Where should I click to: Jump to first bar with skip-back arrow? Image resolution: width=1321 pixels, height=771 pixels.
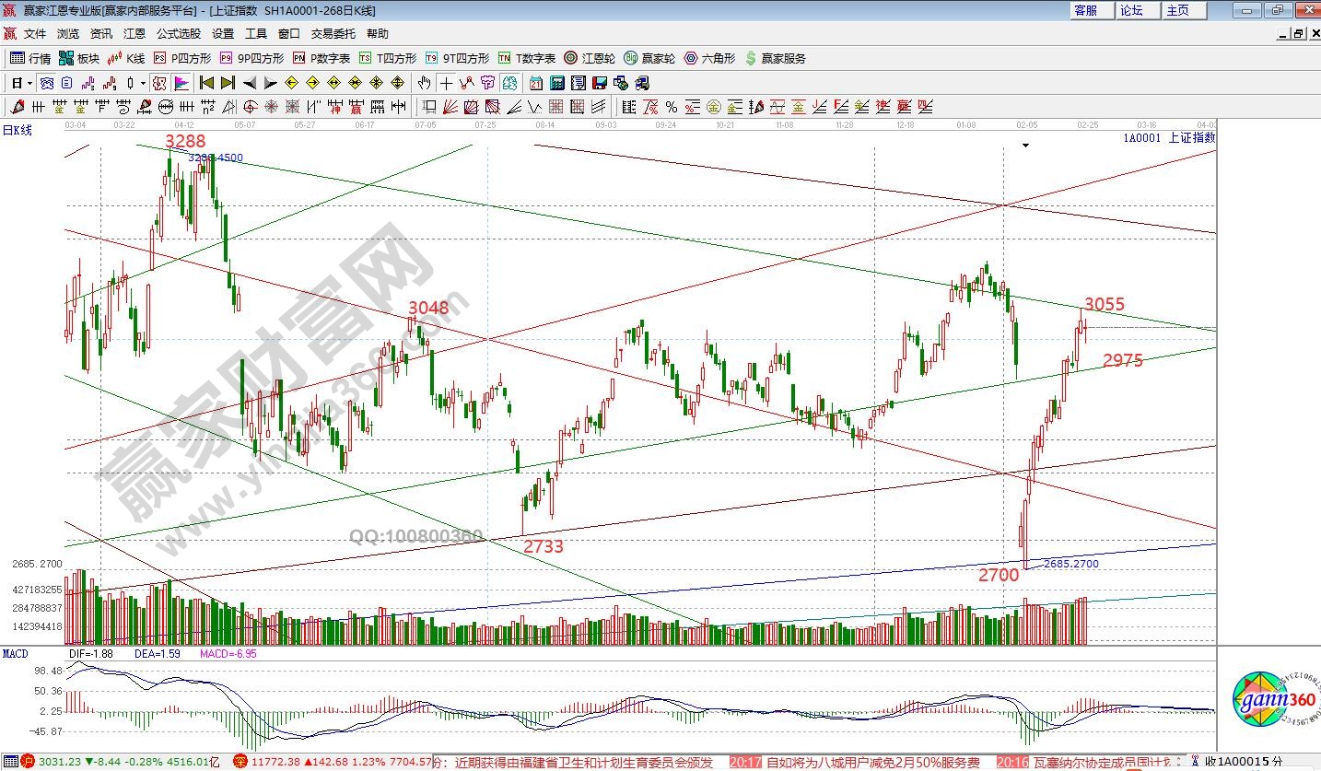coord(206,83)
